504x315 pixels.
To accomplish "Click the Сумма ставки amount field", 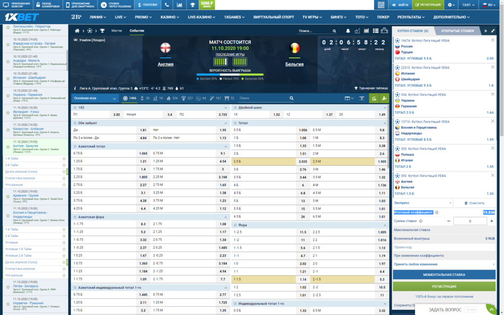I will click(470, 221).
